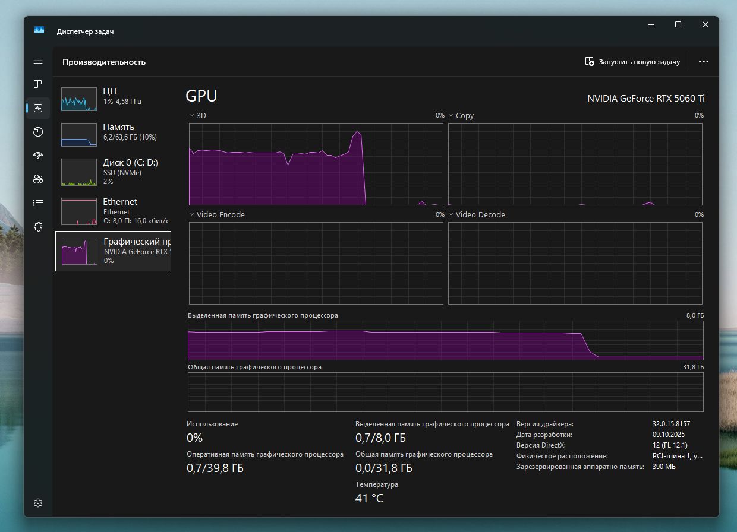
Task: Open the Copy graph dropdown
Action: point(451,115)
